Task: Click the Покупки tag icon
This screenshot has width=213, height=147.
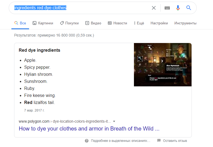Action: pos(62,23)
